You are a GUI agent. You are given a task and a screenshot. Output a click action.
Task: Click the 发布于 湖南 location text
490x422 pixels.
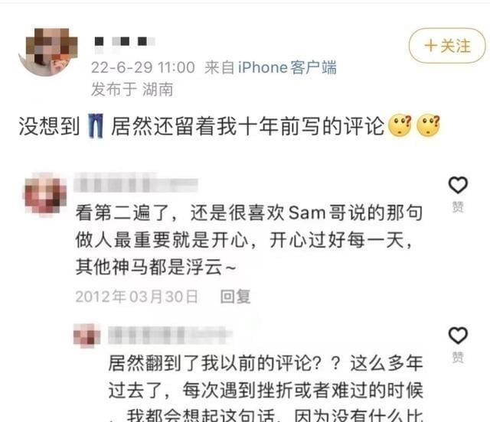pos(132,89)
